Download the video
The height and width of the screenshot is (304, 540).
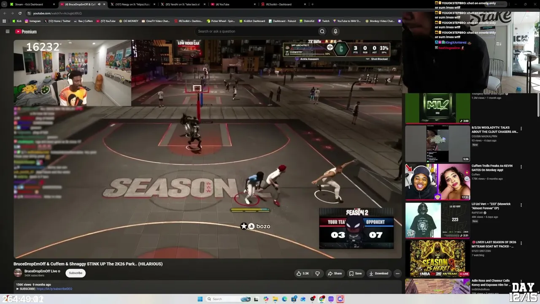point(379,273)
